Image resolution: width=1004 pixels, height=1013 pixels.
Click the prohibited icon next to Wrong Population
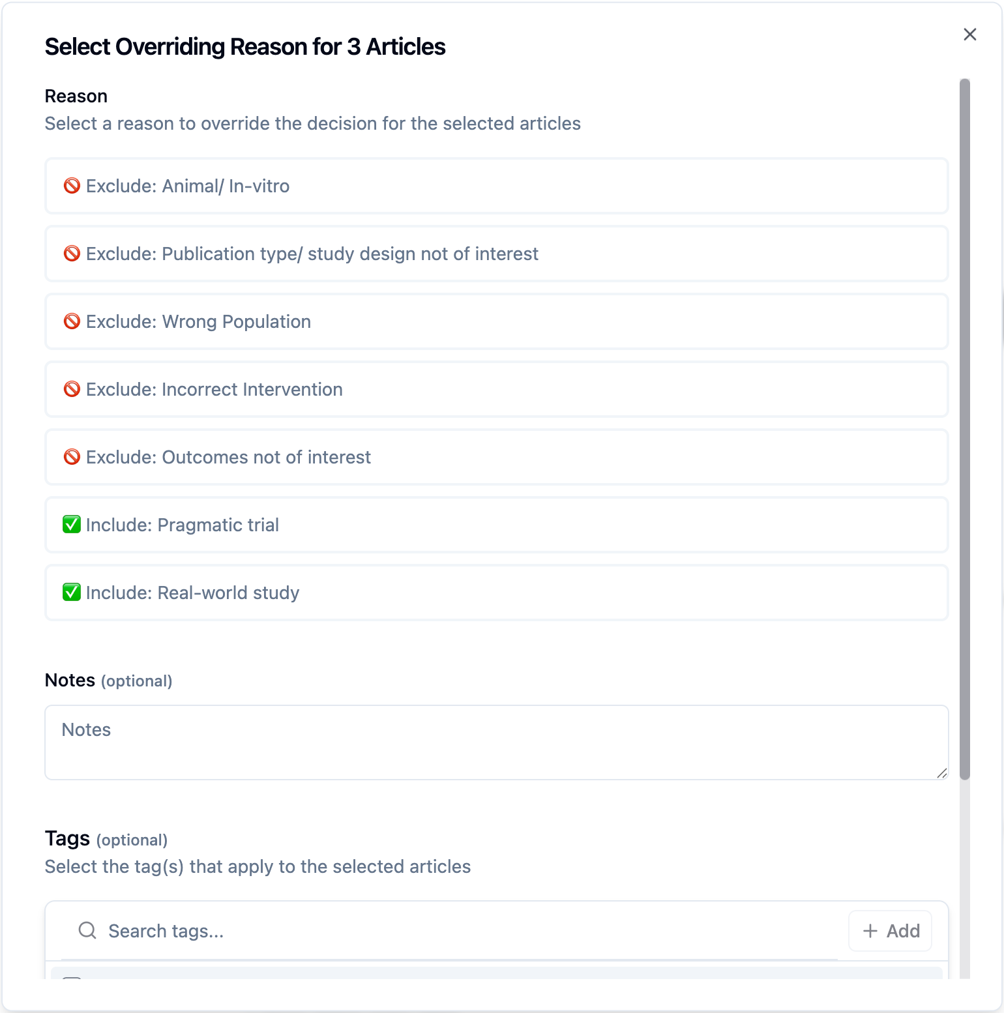[x=72, y=321]
